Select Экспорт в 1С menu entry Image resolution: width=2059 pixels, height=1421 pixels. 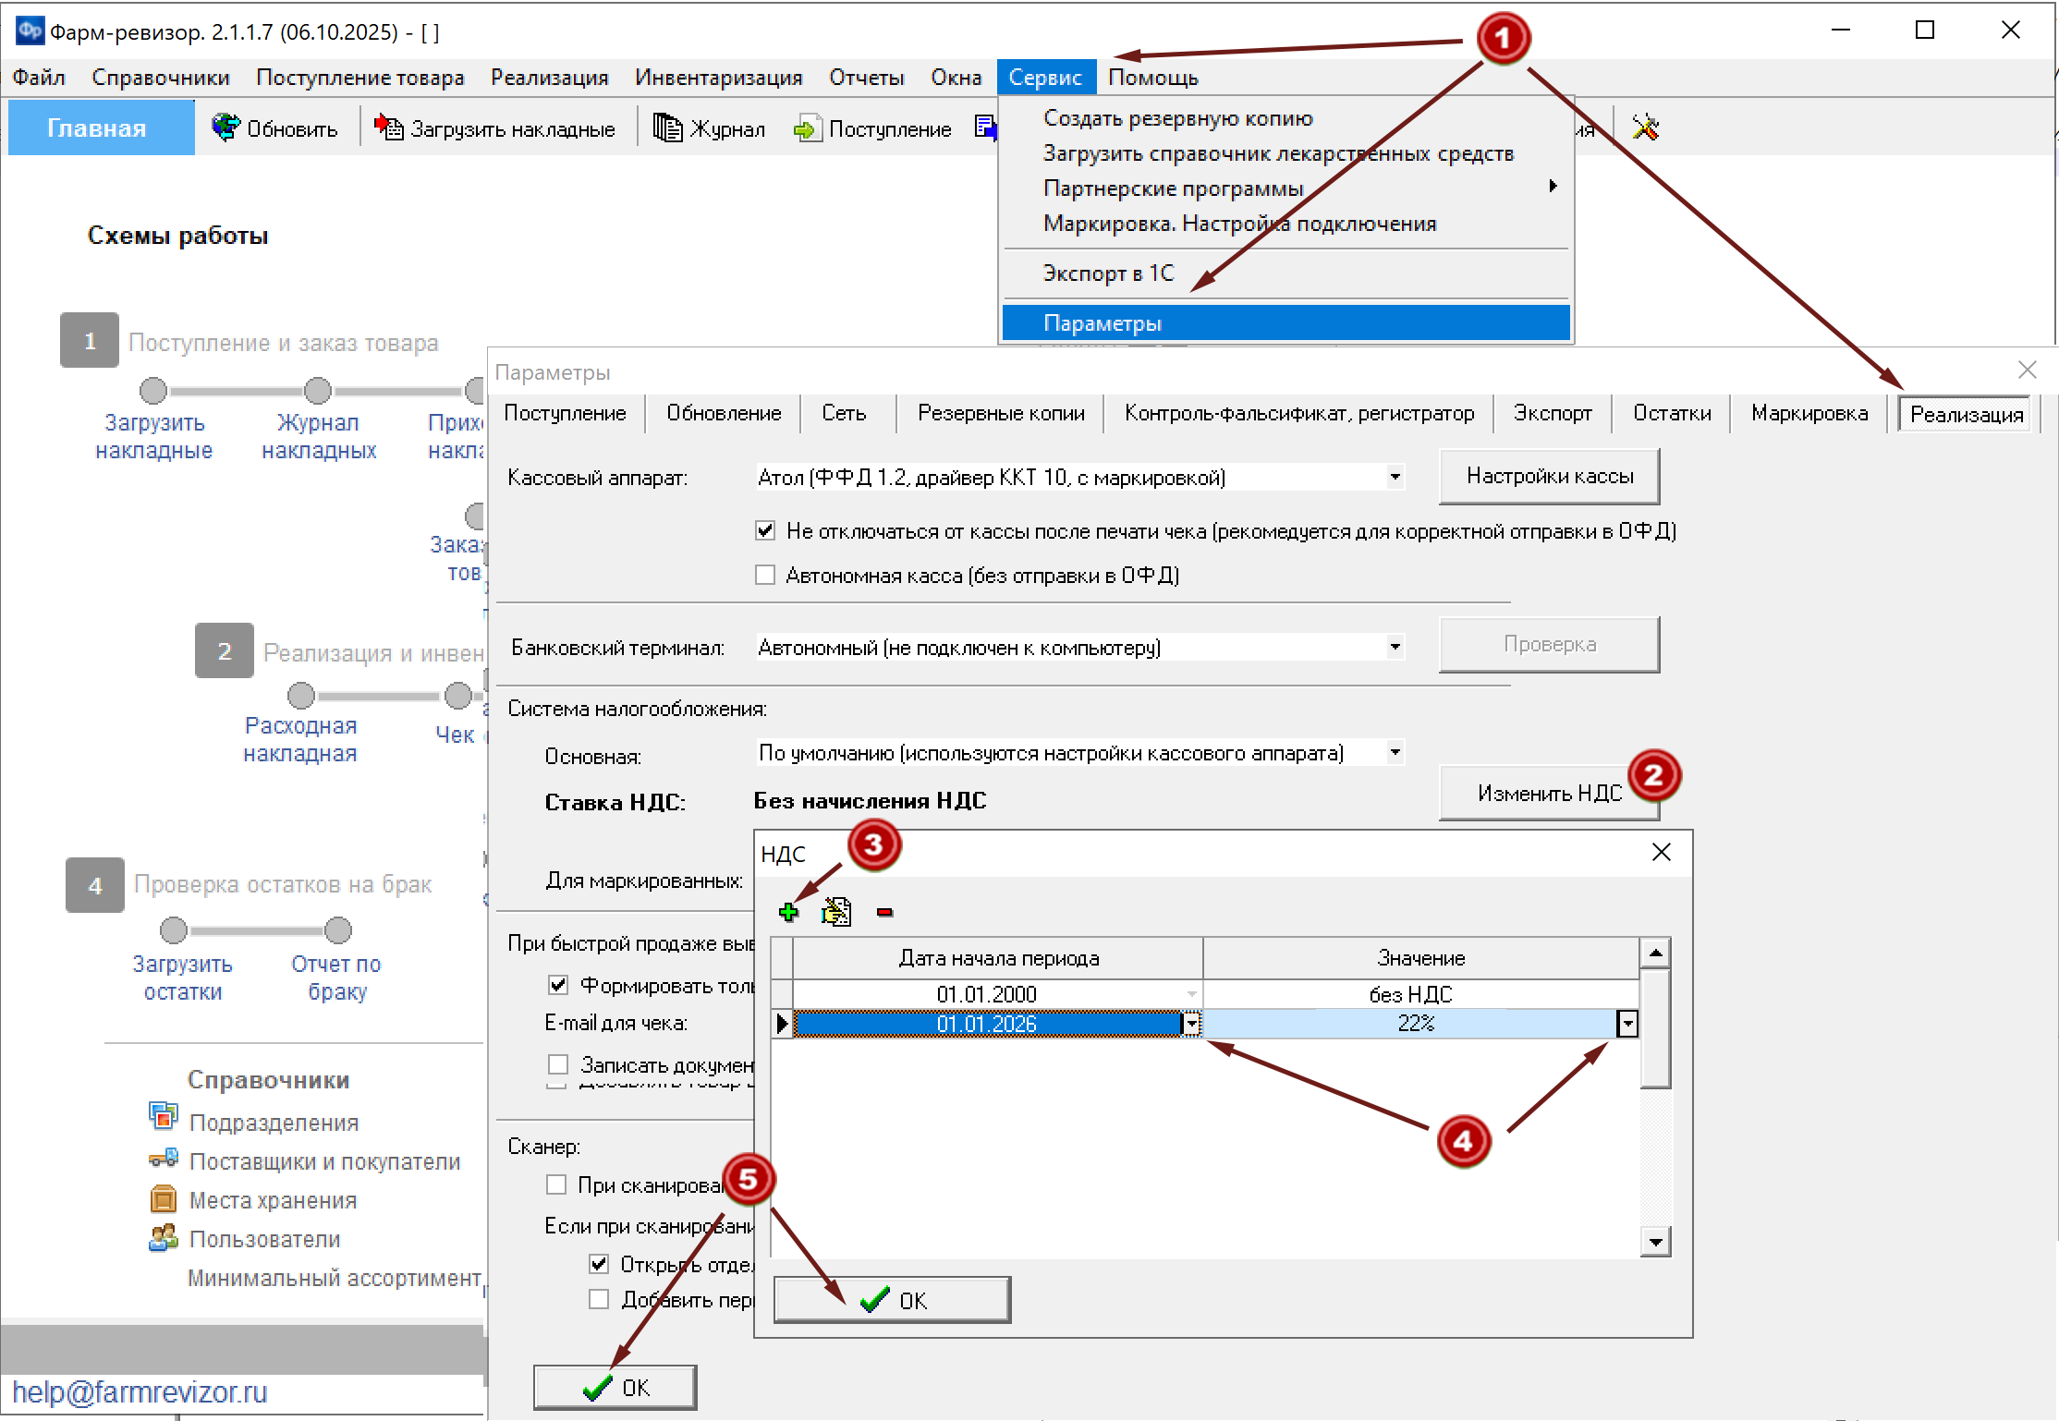click(1108, 273)
